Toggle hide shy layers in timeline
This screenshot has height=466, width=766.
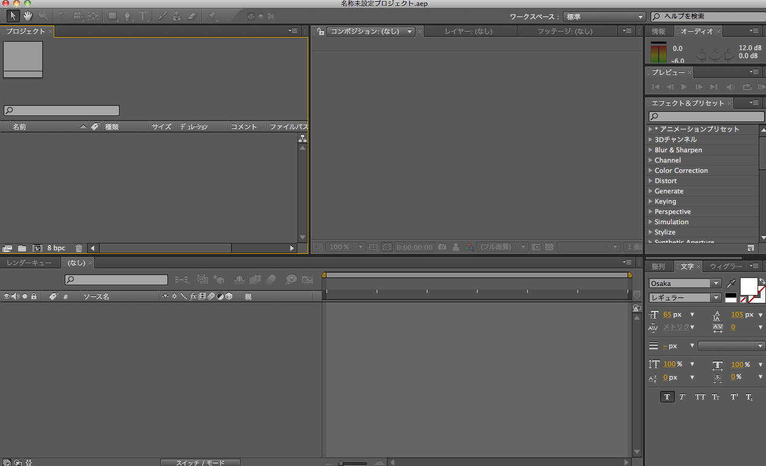[x=239, y=279]
